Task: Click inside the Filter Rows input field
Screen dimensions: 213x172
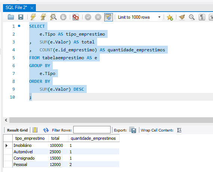Action: (x=92, y=130)
